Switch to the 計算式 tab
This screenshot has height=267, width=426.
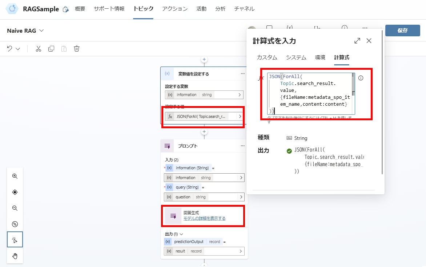click(x=342, y=57)
